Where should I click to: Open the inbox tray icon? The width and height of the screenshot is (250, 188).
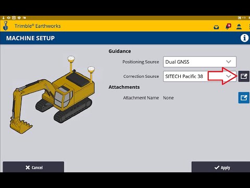pyautogui.click(x=216, y=27)
